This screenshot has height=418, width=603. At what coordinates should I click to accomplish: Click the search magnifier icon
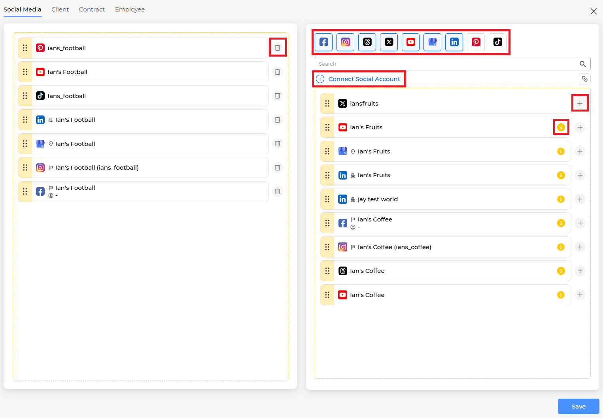click(x=583, y=64)
